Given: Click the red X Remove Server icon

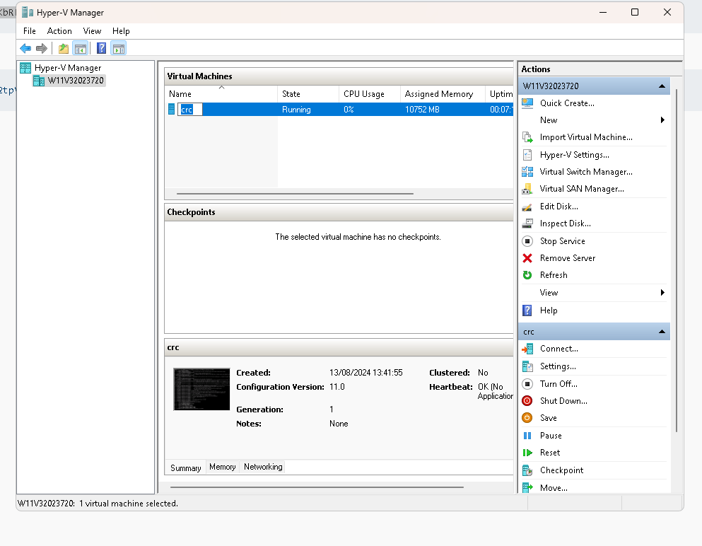Looking at the screenshot, I should point(527,258).
